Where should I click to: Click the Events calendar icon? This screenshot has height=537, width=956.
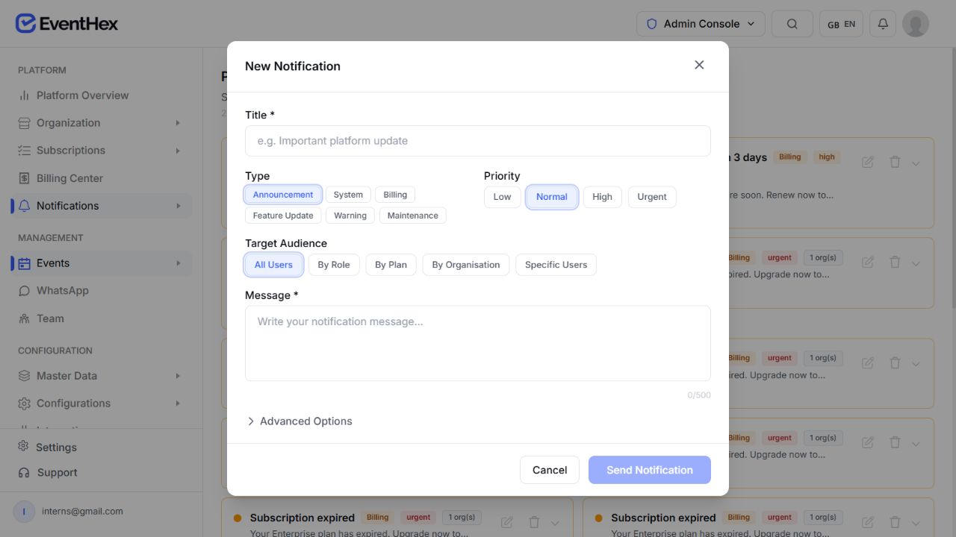[x=24, y=263]
